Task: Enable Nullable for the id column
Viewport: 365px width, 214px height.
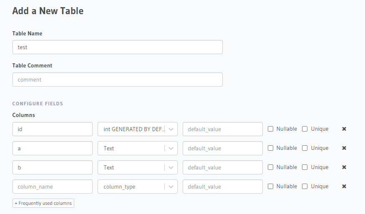Action: [270, 129]
